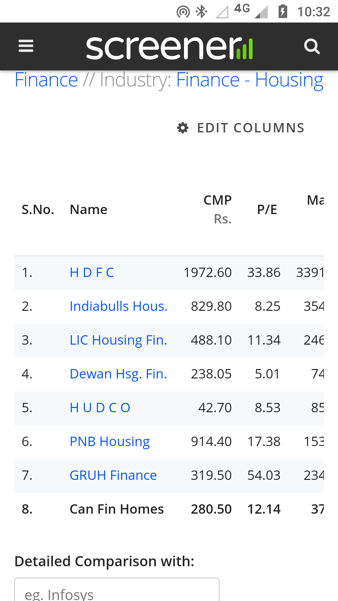The image size is (338, 601).
Task: Open the H D F C company page
Action: tap(92, 273)
